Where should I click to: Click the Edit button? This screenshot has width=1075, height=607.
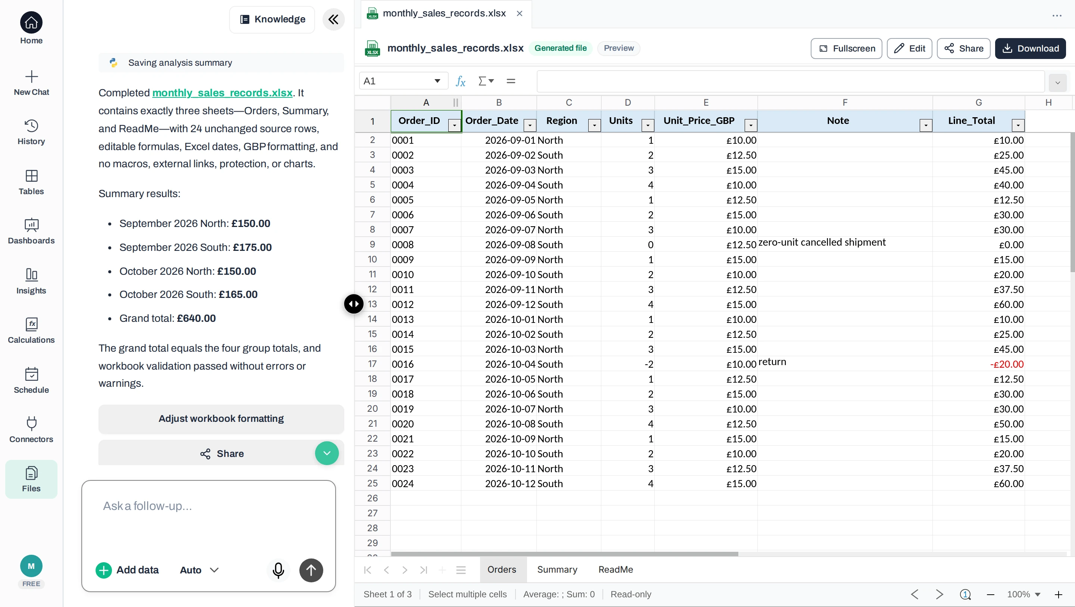(909, 49)
